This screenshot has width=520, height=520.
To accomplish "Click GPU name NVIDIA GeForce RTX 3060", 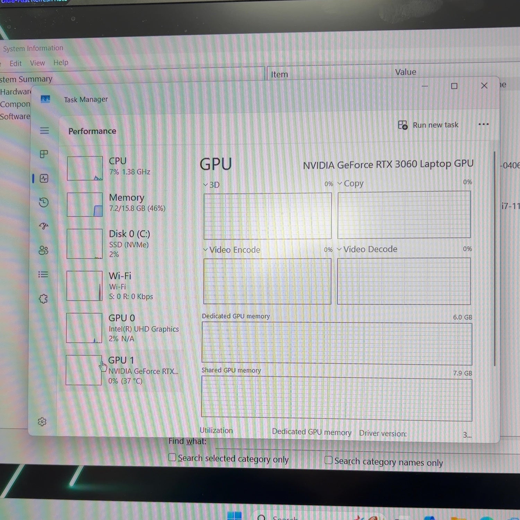I will click(x=388, y=164).
